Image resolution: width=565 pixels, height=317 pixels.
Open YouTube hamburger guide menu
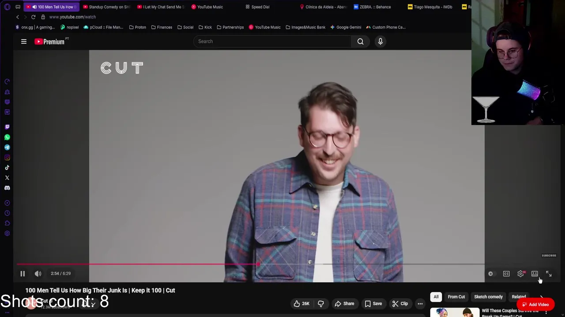click(x=24, y=41)
